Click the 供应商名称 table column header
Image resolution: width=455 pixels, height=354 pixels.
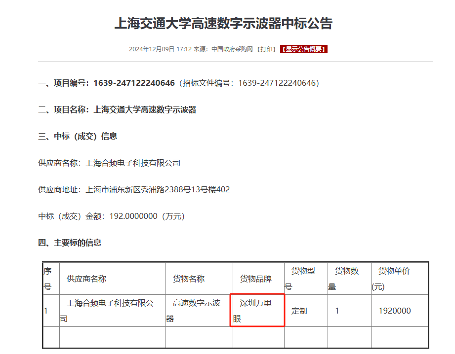click(86, 279)
